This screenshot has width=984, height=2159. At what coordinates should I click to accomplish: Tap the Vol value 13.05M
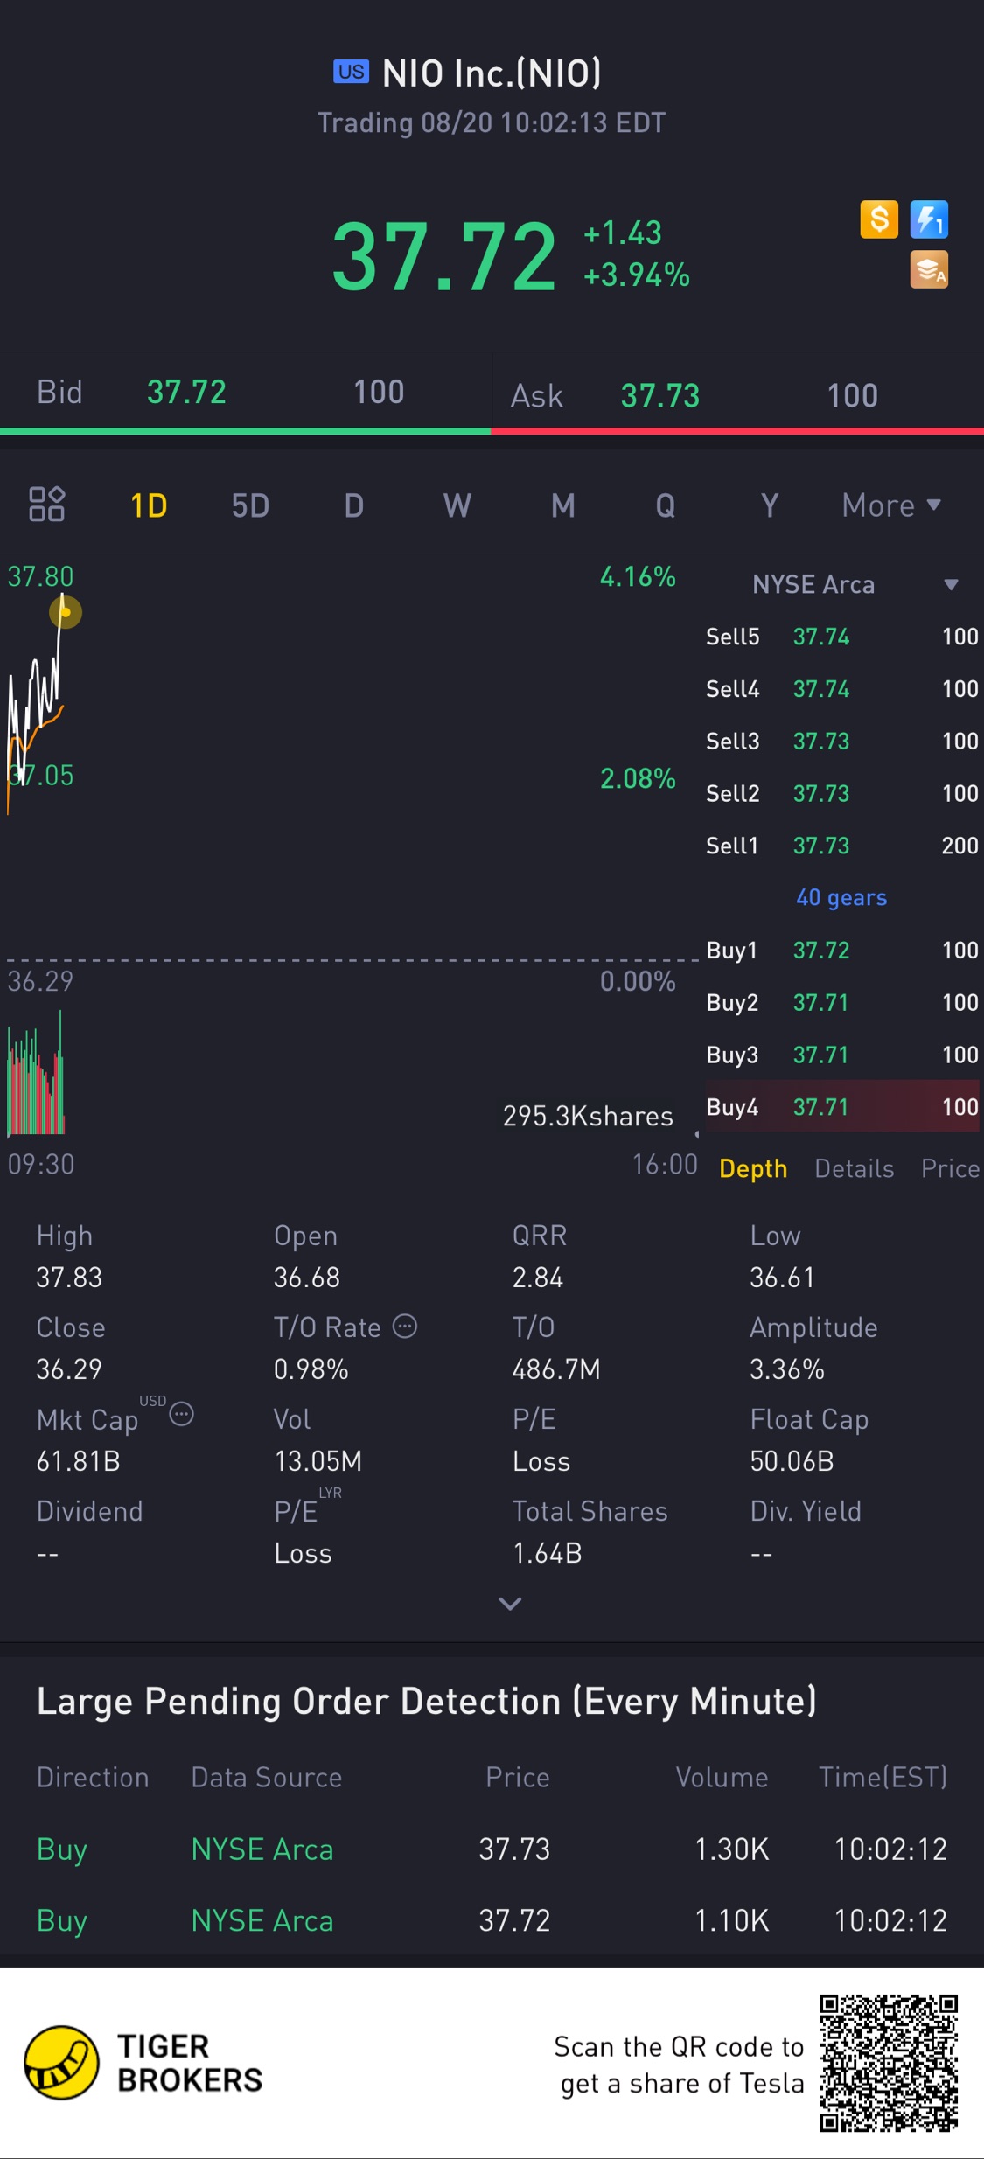(x=318, y=1461)
